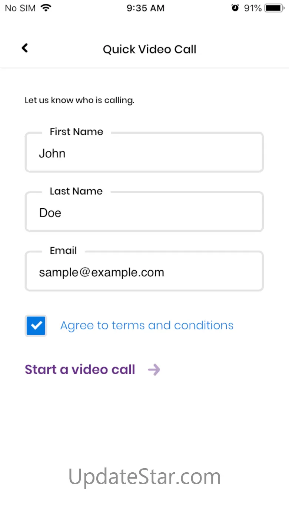Tap the Wi-Fi signal icon in status bar
Viewport: 289px width, 515px height.
[x=46, y=8]
